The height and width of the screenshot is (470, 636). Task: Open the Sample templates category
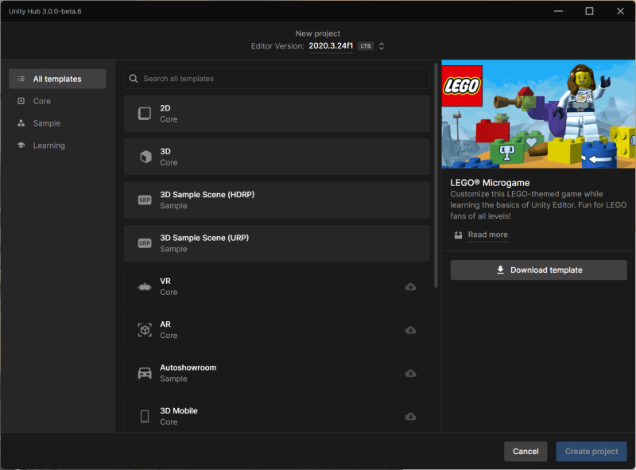[x=47, y=123]
